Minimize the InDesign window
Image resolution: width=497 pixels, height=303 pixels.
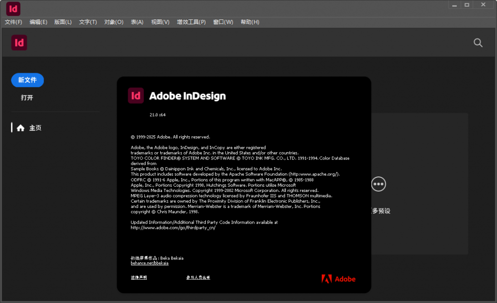coord(454,5)
